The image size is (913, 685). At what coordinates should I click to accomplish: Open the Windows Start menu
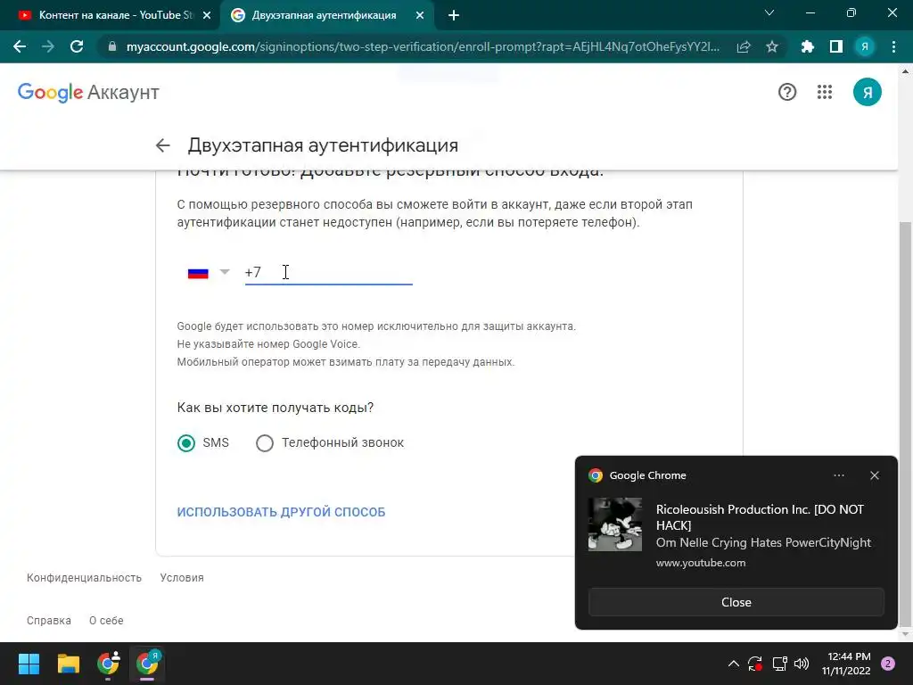click(29, 664)
